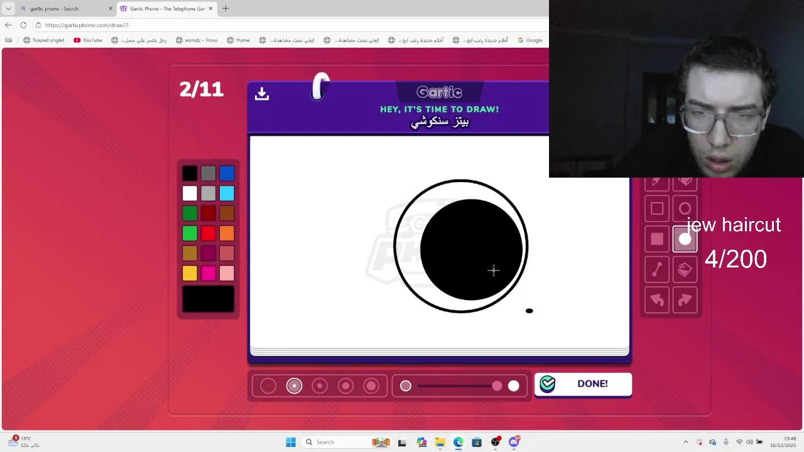
Task: Pick the black color swatch
Action: (x=190, y=173)
